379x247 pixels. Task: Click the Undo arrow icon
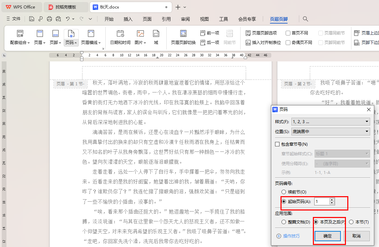click(x=68, y=19)
